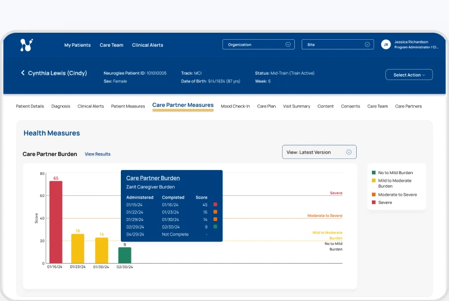The height and width of the screenshot is (301, 449).
Task: Click the green No to Mild Burden swatch
Action: coord(374,172)
